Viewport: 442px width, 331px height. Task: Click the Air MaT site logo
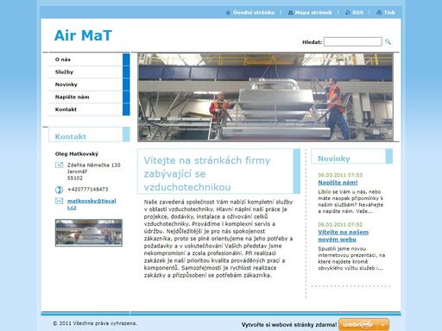83,35
